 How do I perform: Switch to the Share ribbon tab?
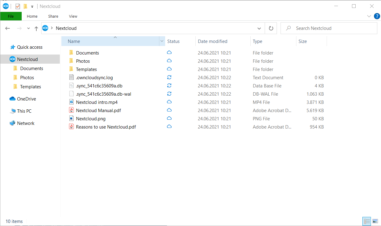tap(53, 16)
